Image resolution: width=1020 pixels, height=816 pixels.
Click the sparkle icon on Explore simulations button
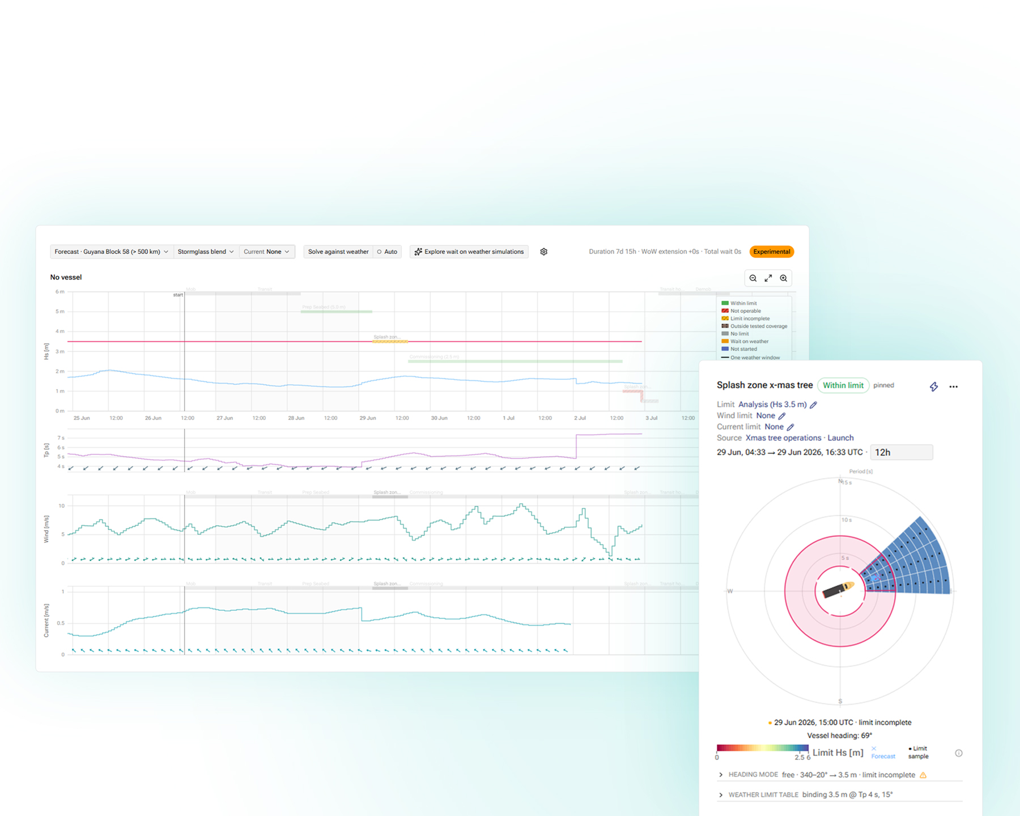tap(418, 252)
